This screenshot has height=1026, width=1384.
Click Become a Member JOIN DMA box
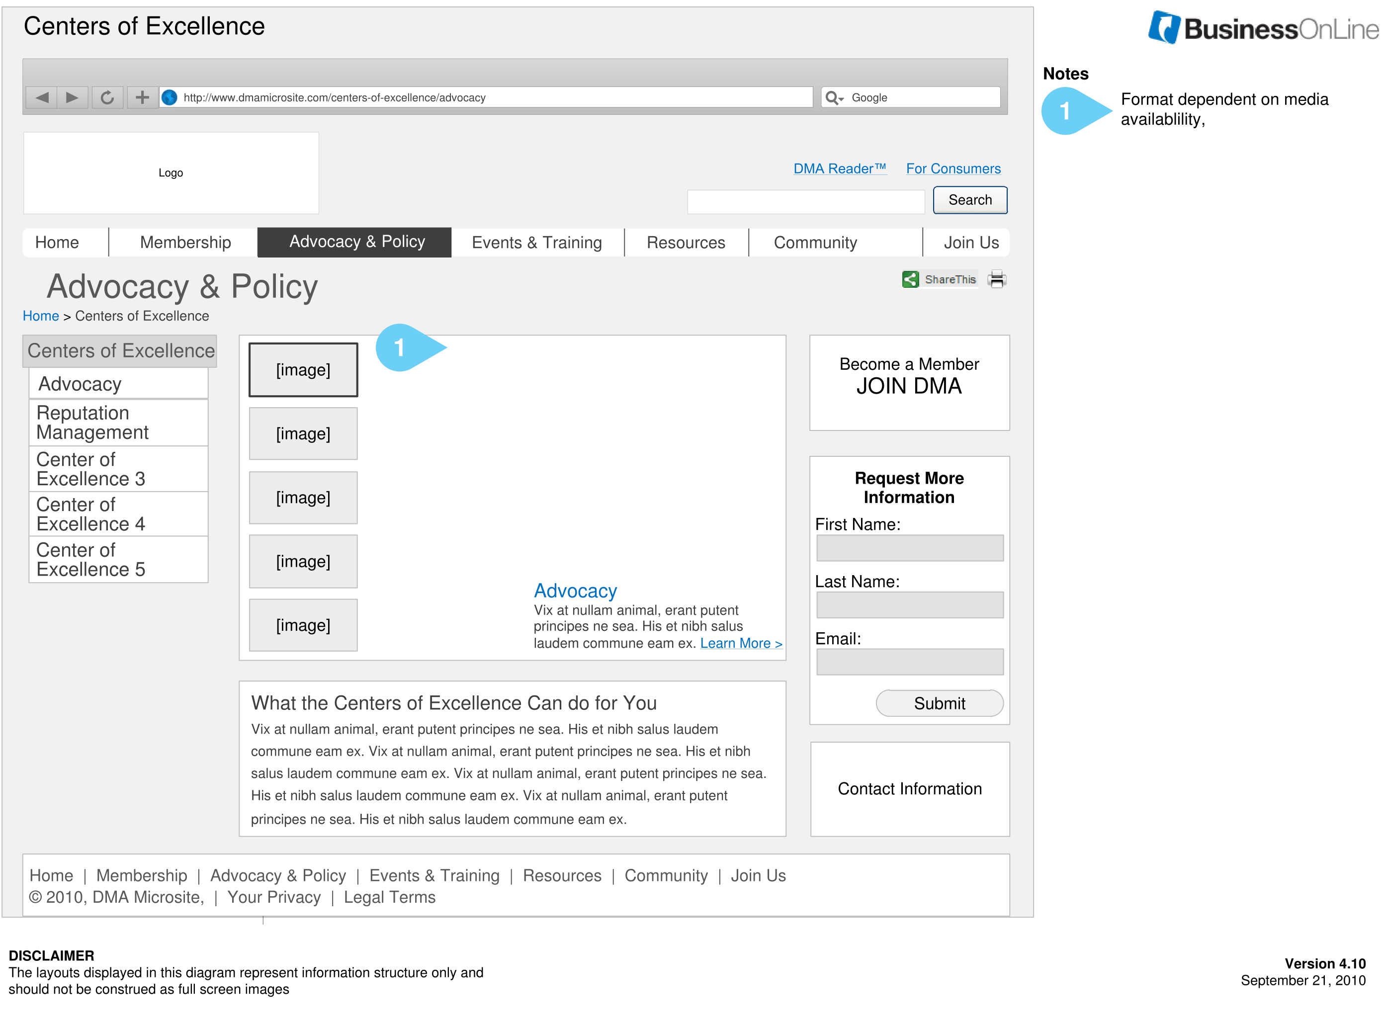[909, 383]
